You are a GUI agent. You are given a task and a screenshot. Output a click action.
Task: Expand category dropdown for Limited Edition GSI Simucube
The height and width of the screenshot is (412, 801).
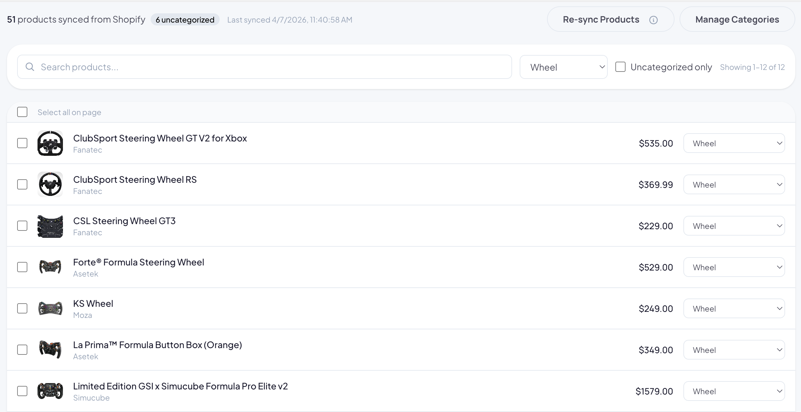734,391
